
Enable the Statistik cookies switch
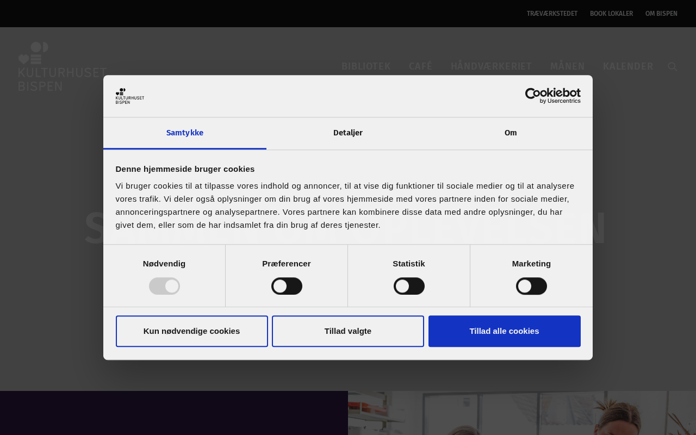click(409, 286)
